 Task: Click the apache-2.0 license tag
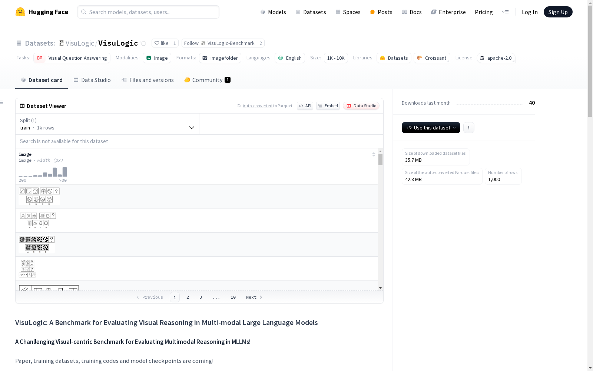(496, 58)
